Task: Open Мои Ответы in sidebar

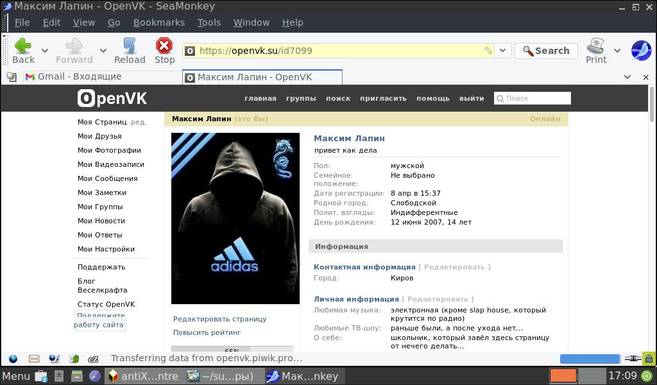Action: pos(99,235)
